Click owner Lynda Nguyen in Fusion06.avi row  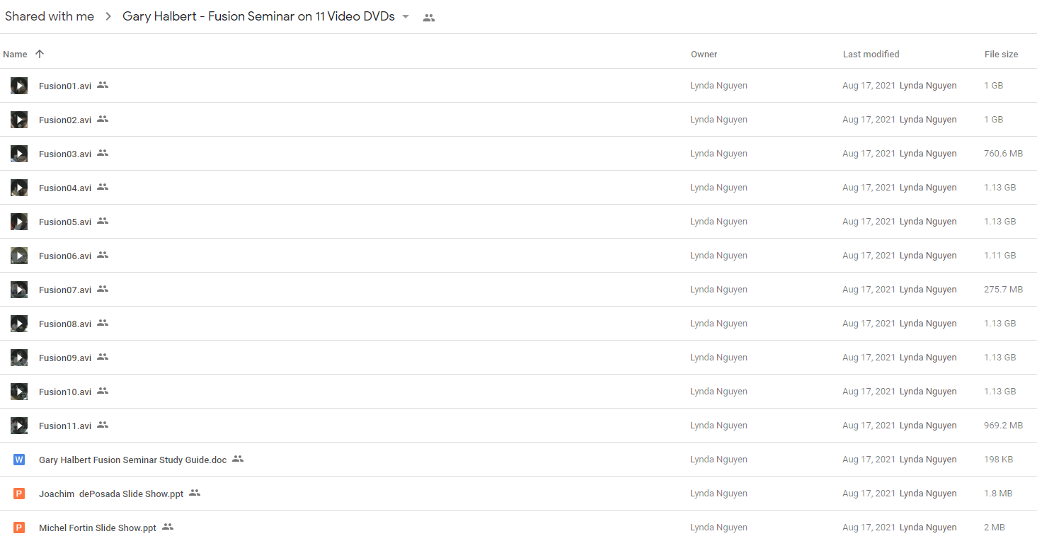tap(718, 256)
